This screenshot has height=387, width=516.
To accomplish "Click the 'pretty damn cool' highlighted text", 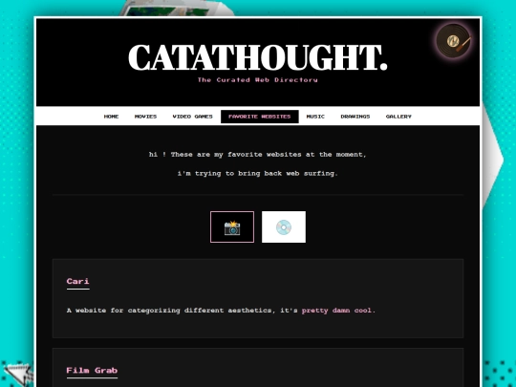I will tap(337, 311).
